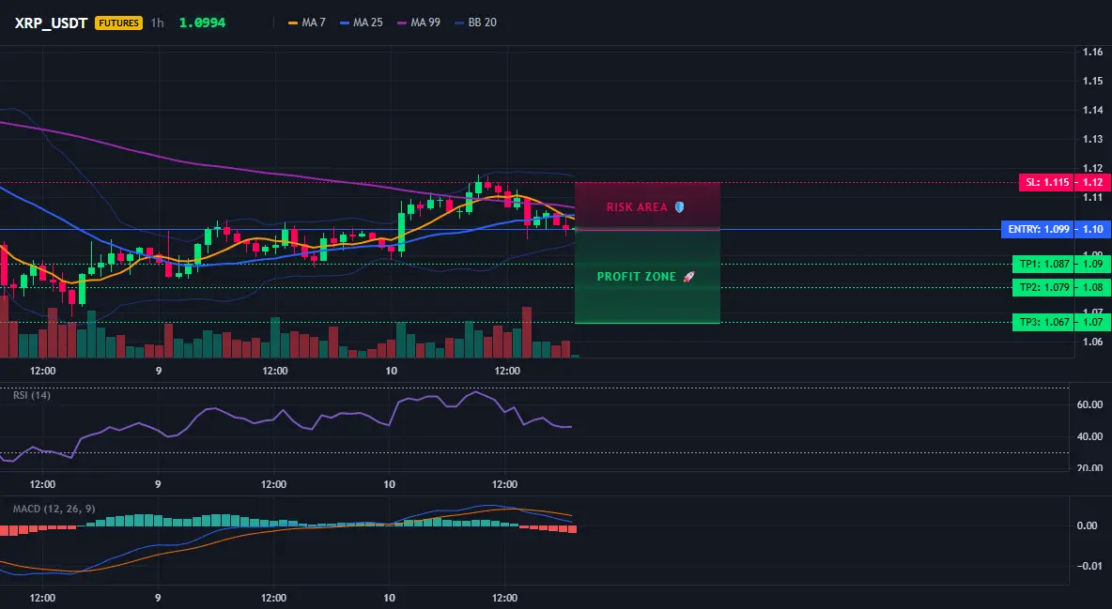This screenshot has width=1112, height=609.
Task: Toggle the BB 20 legend item
Action: pos(475,23)
